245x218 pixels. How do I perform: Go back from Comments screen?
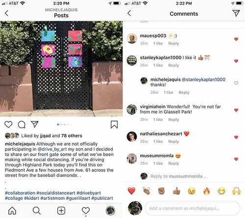tap(129, 13)
